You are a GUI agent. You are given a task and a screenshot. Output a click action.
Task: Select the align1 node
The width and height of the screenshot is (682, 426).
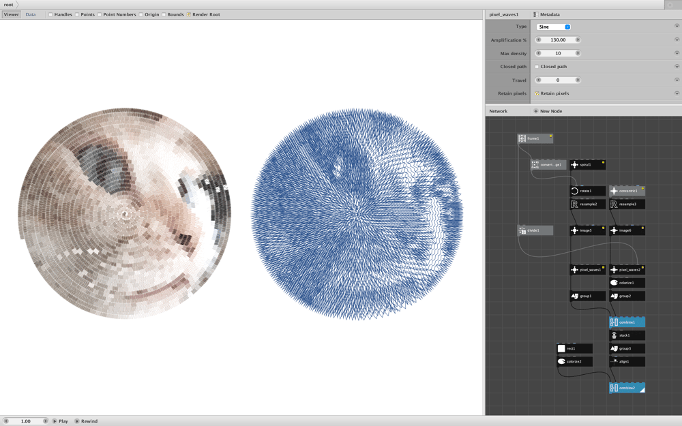pos(627,362)
